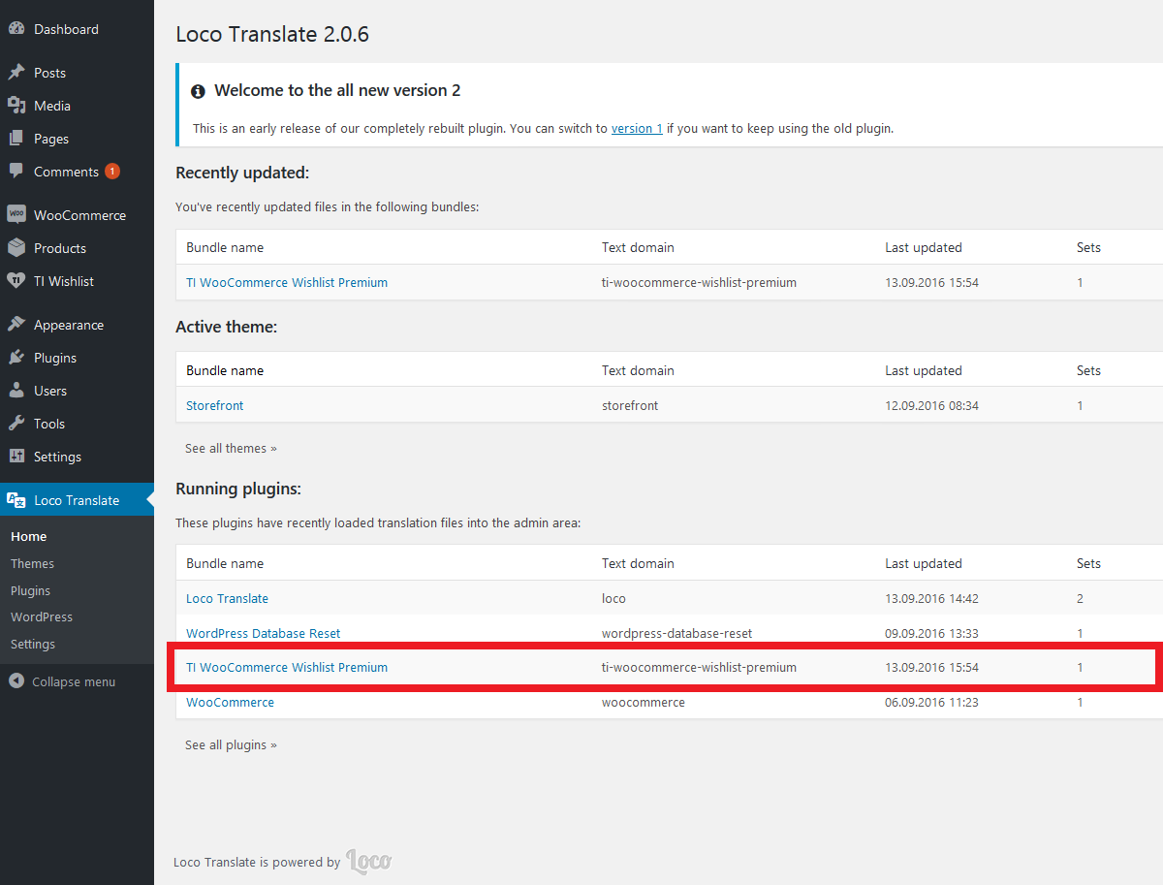Image resolution: width=1163 pixels, height=885 pixels.
Task: Click the info icon beside Welcome heading
Action: coord(198,91)
